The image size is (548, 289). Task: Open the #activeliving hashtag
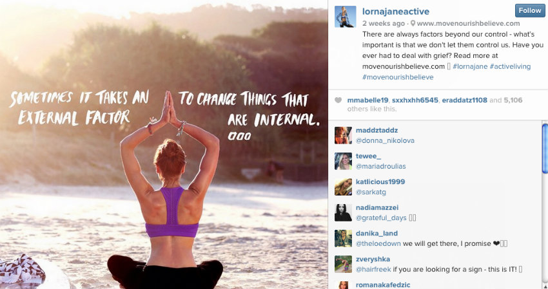[x=510, y=66]
